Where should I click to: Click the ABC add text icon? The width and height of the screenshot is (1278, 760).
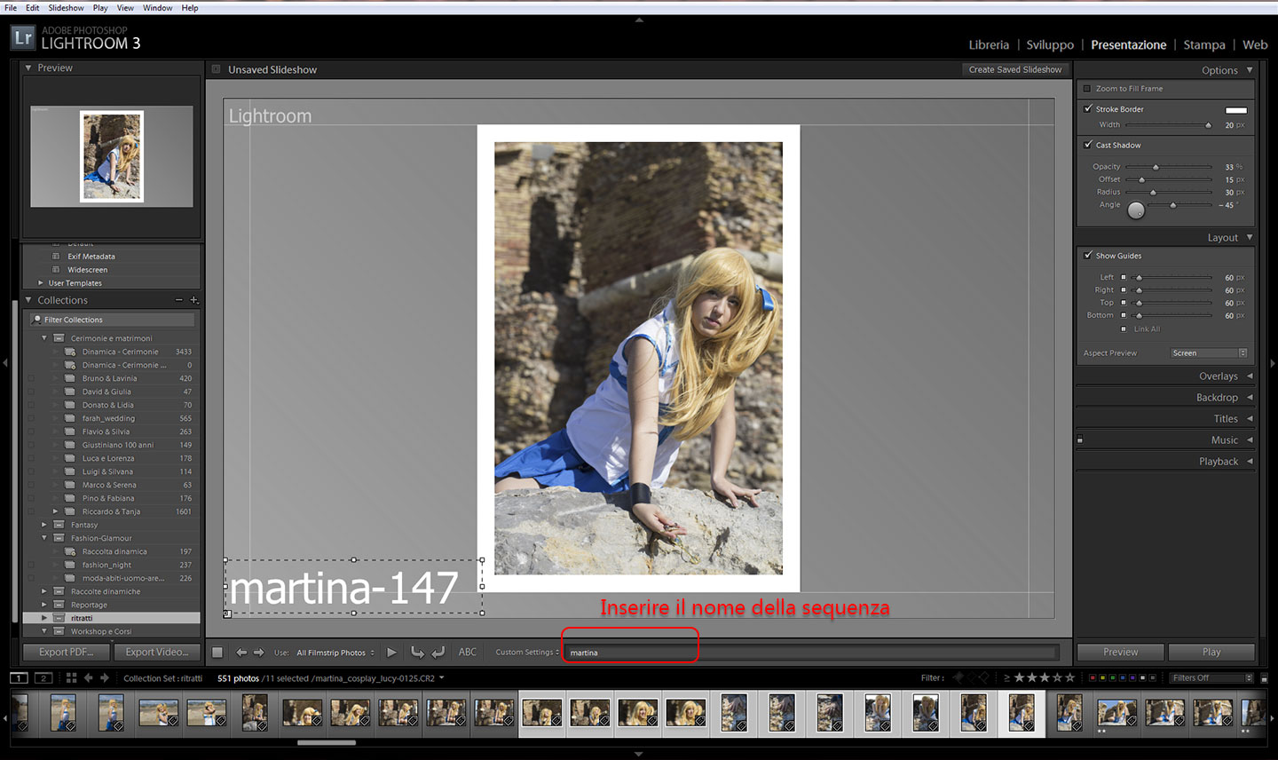pyautogui.click(x=468, y=653)
